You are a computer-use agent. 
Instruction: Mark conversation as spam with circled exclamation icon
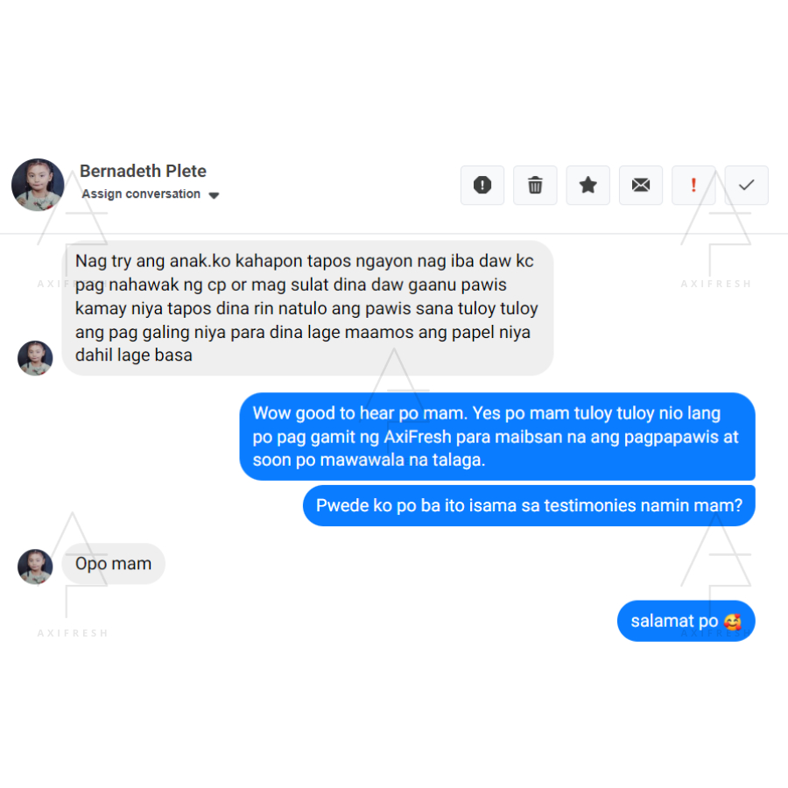(482, 185)
